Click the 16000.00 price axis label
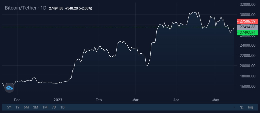The width and height of the screenshot is (260, 113). point(248,86)
